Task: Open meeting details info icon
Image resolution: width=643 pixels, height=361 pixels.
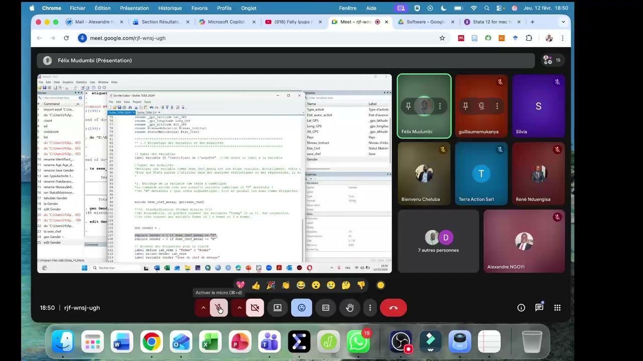Action: [x=521, y=308]
